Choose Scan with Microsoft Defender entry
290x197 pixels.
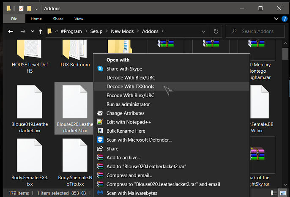point(172,140)
